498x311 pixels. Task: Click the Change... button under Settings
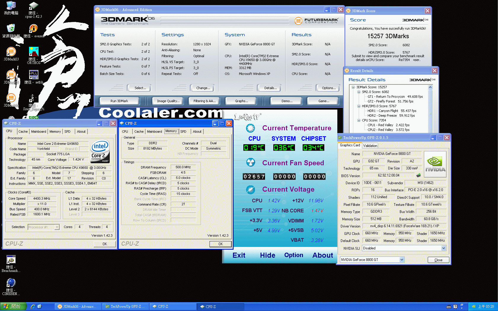point(203,88)
